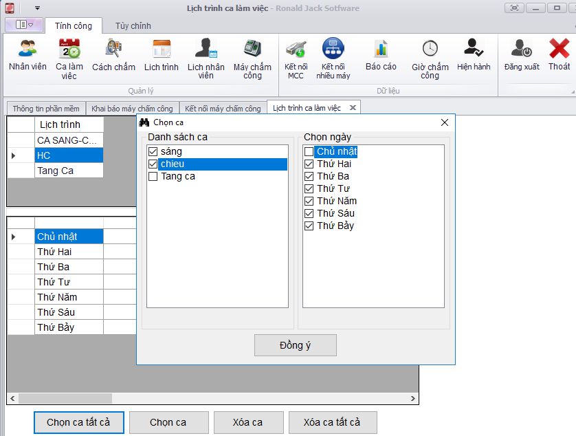Uncheck the sáng shift checkbox
Screen dimensions: 576x436
pyautogui.click(x=153, y=151)
